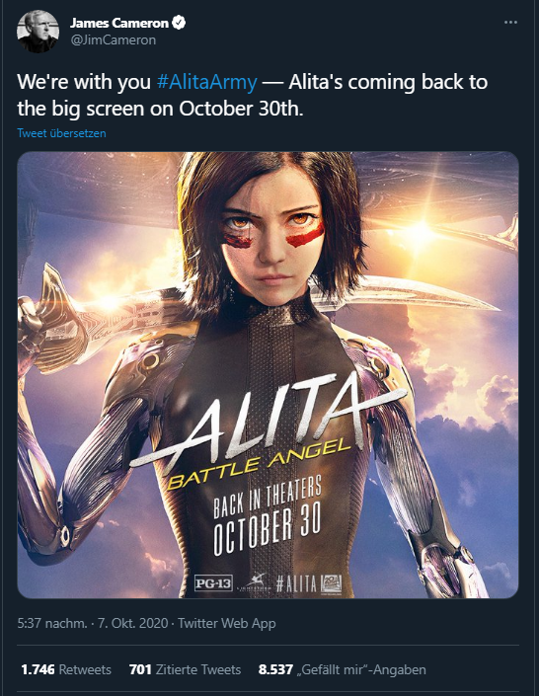The width and height of the screenshot is (539, 696).
Task: Open the James Cameron display name
Action: [119, 23]
